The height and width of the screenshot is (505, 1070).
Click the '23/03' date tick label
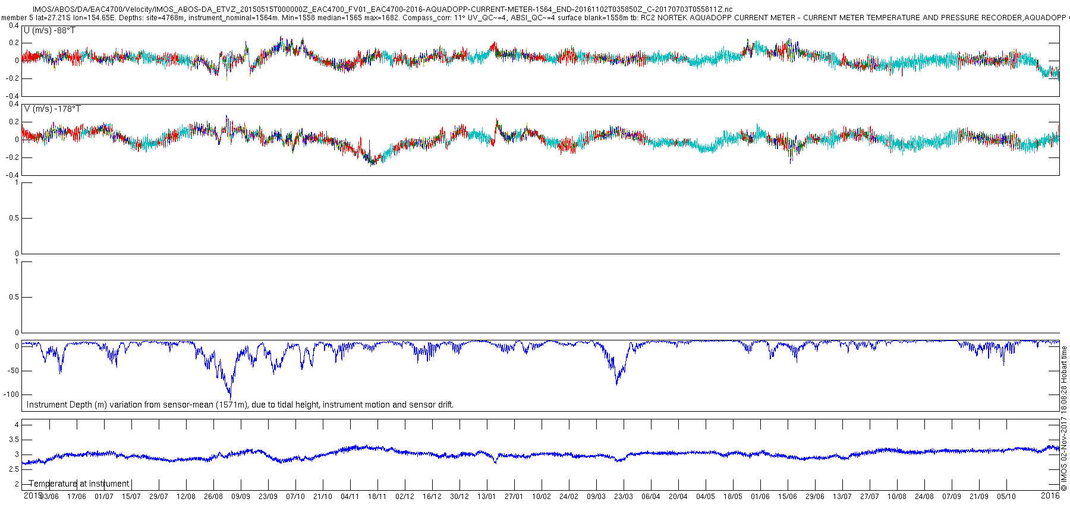(x=624, y=497)
